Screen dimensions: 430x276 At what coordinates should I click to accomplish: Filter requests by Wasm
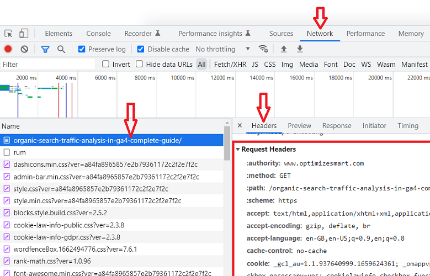386,65
